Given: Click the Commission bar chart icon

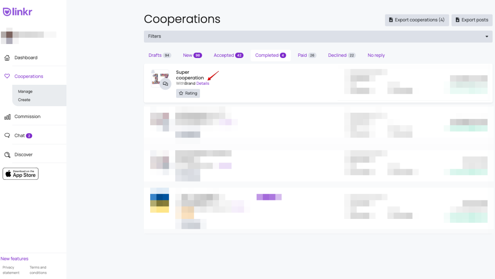Looking at the screenshot, I should (7, 117).
